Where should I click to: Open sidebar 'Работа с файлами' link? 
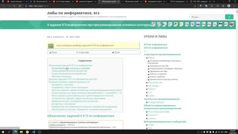(158, 77)
